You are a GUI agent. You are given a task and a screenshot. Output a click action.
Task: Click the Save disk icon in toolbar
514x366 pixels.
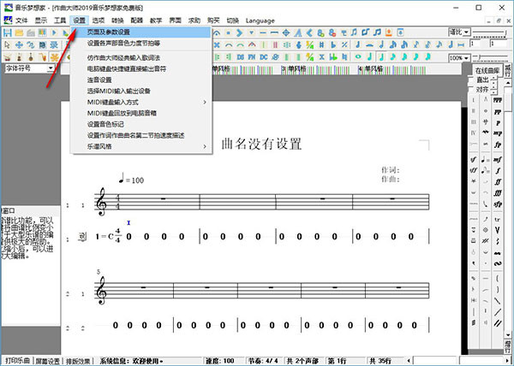[x=8, y=32]
